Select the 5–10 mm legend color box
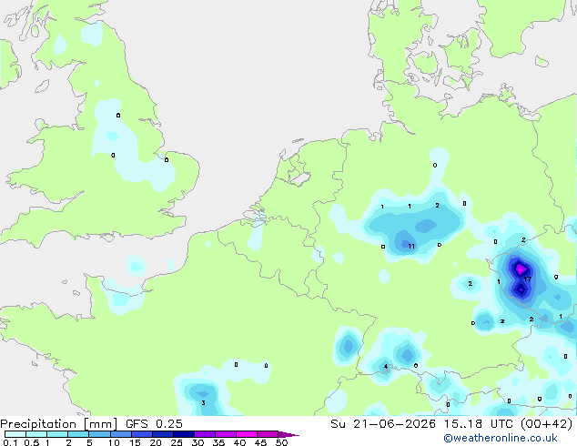 pos(99,434)
